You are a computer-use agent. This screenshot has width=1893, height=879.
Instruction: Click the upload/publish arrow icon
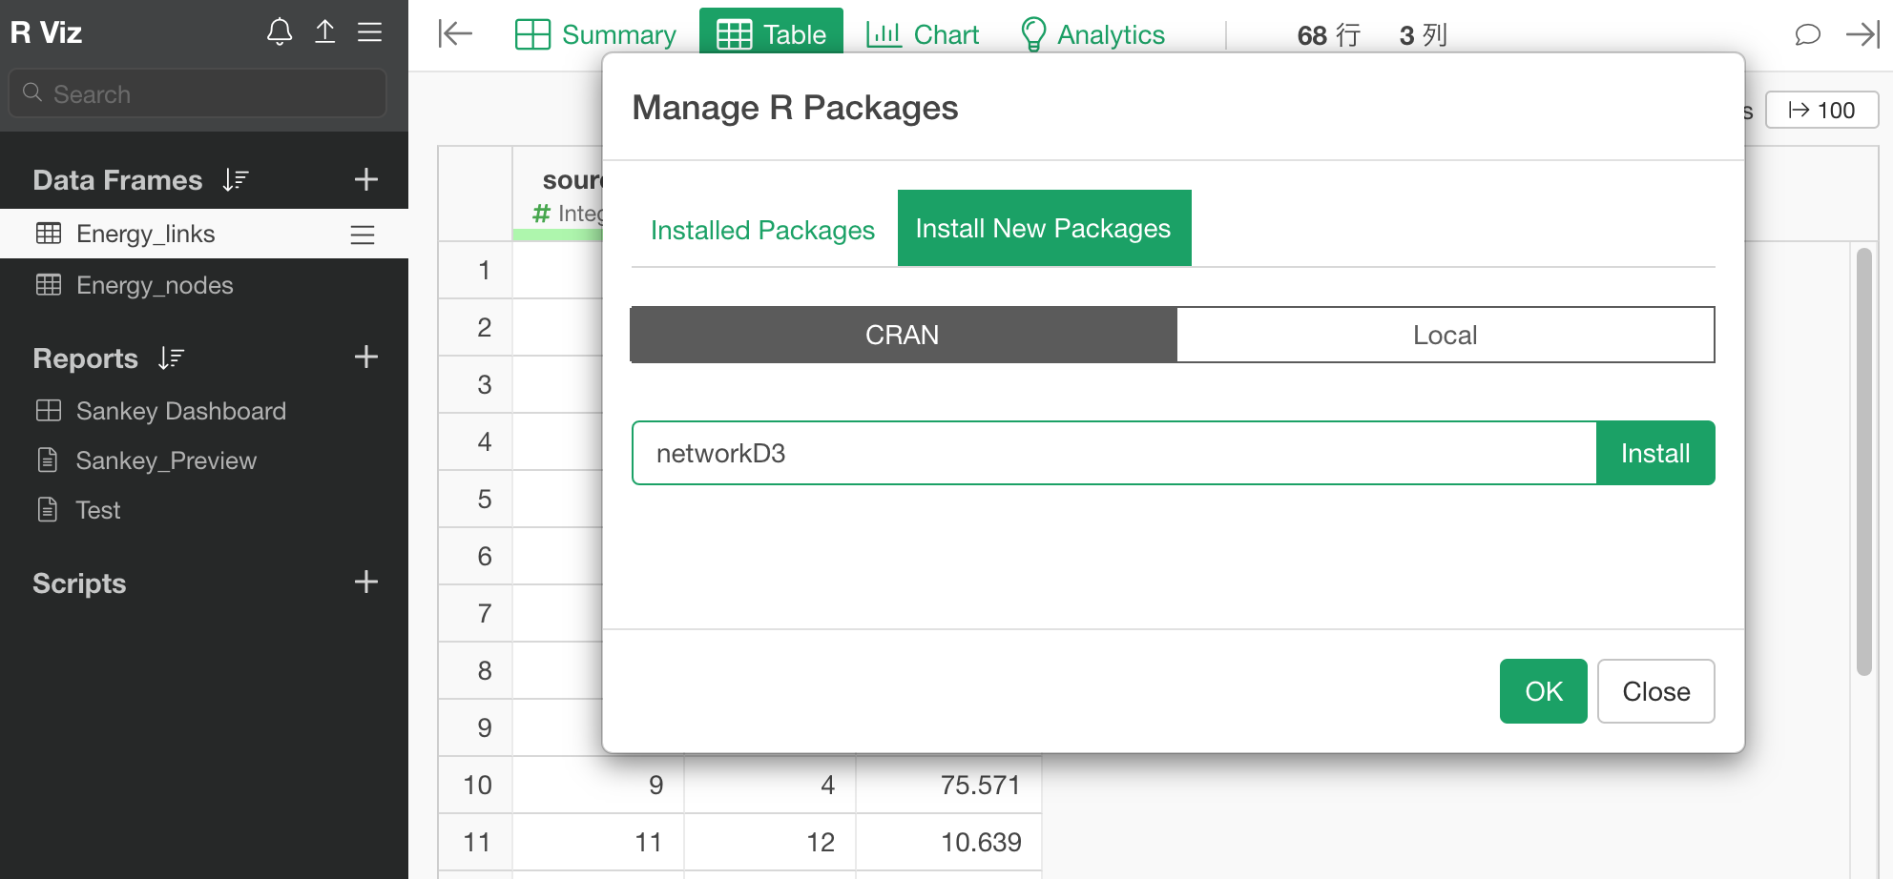(324, 32)
